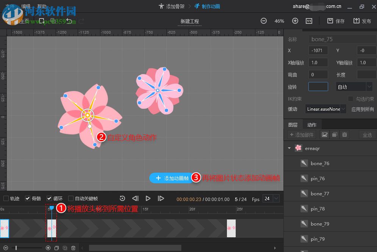Click the 全选 button
The height and width of the screenshot is (252, 377).
tap(367, 135)
